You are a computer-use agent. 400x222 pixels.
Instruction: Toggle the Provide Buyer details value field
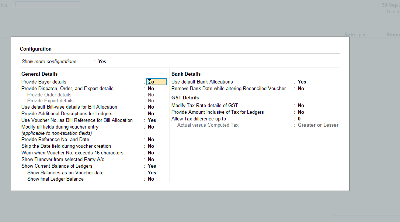[x=156, y=82]
